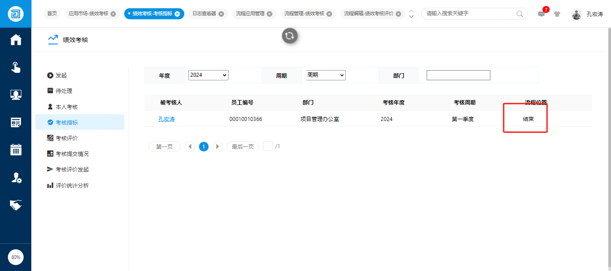Click employee number 00010010366

[x=246, y=119]
